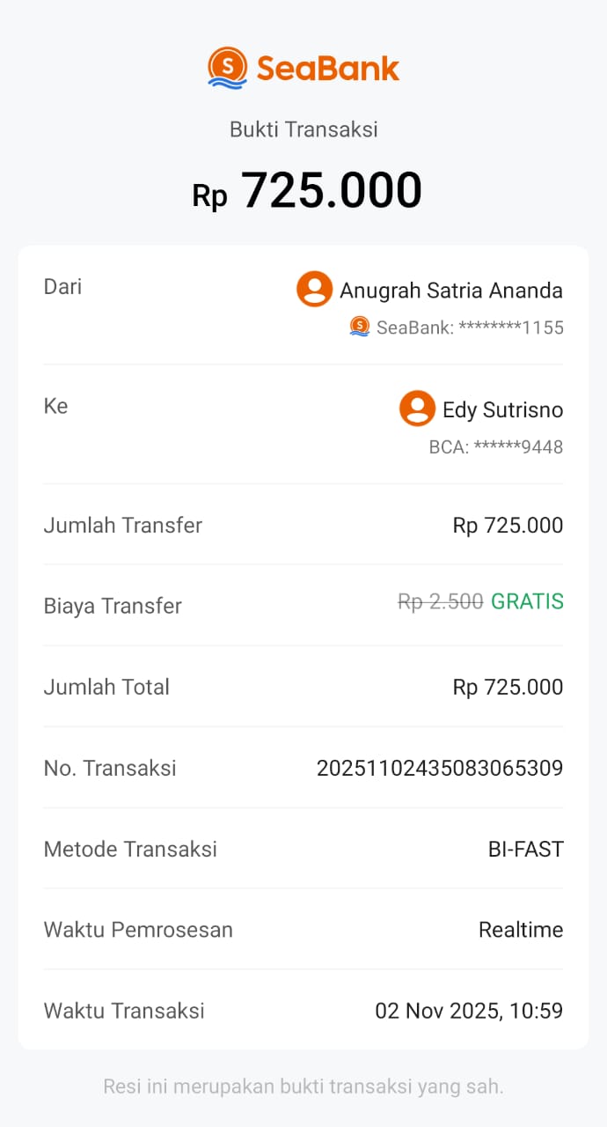Tap the receipt validity footer note
607x1127 pixels.
(303, 1086)
